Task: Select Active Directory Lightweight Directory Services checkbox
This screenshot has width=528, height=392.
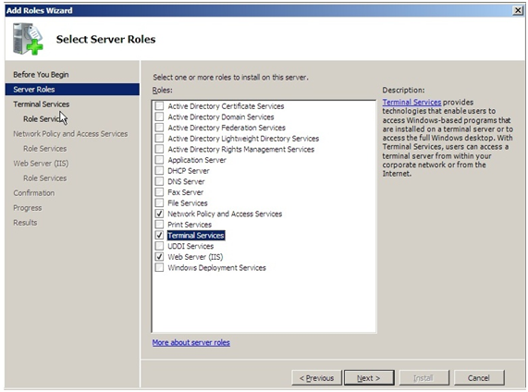Action: [x=159, y=139]
